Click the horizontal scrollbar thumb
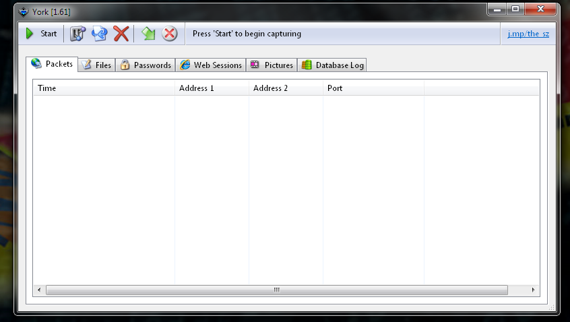The image size is (570, 322). tap(277, 290)
